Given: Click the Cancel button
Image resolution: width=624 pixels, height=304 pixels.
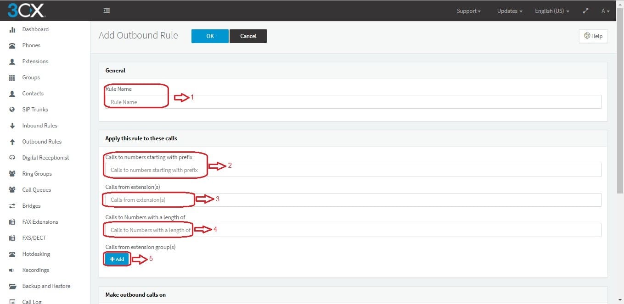Looking at the screenshot, I should [248, 36].
